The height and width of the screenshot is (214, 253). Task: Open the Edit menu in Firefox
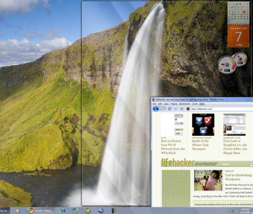click(160, 104)
